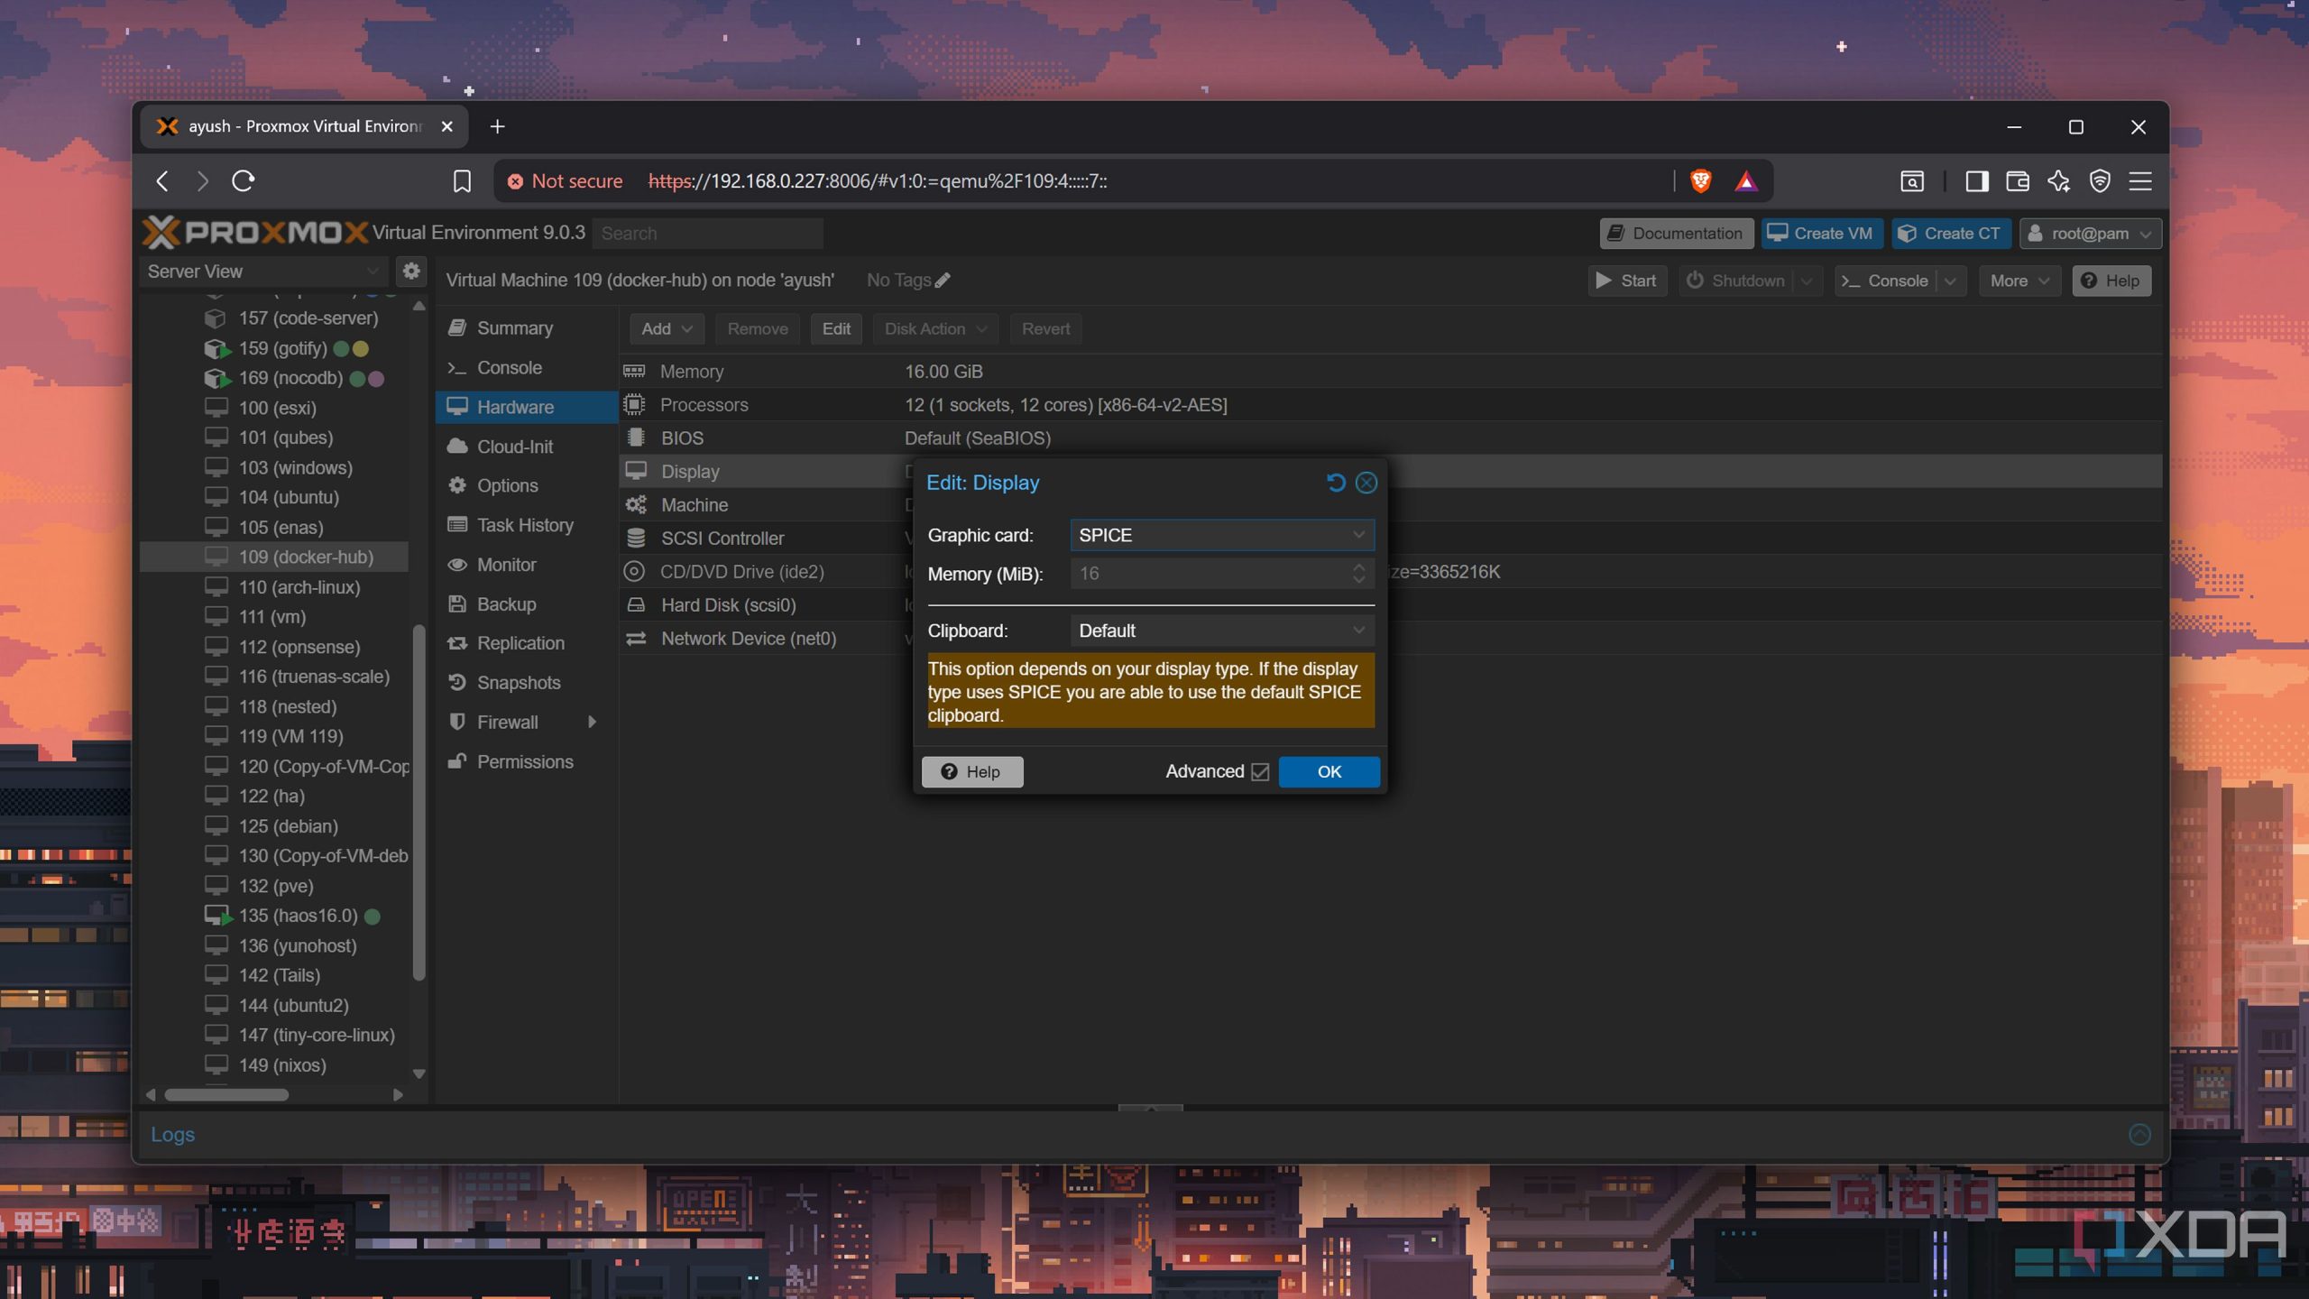Focus the Proxmox search field
Image resolution: width=2309 pixels, height=1299 pixels.
pos(708,234)
